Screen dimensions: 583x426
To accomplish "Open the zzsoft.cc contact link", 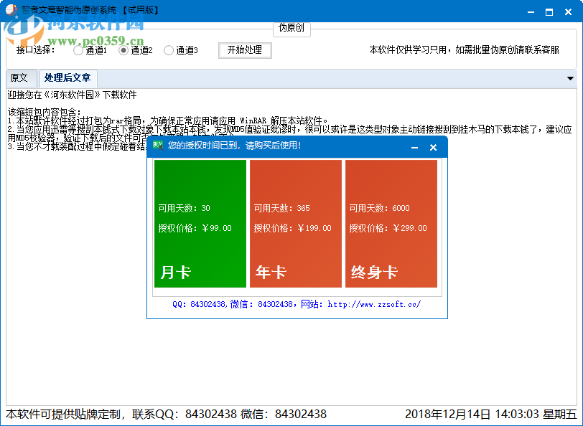I will [374, 304].
